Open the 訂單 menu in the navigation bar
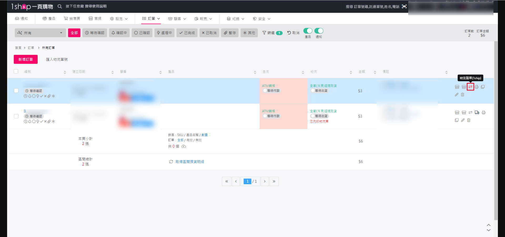This screenshot has height=237, width=505. [x=150, y=19]
